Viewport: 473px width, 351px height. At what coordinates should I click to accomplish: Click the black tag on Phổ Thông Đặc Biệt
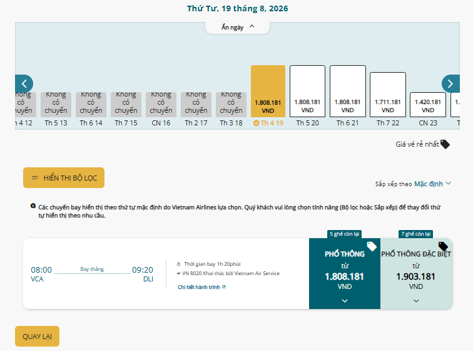click(x=443, y=246)
